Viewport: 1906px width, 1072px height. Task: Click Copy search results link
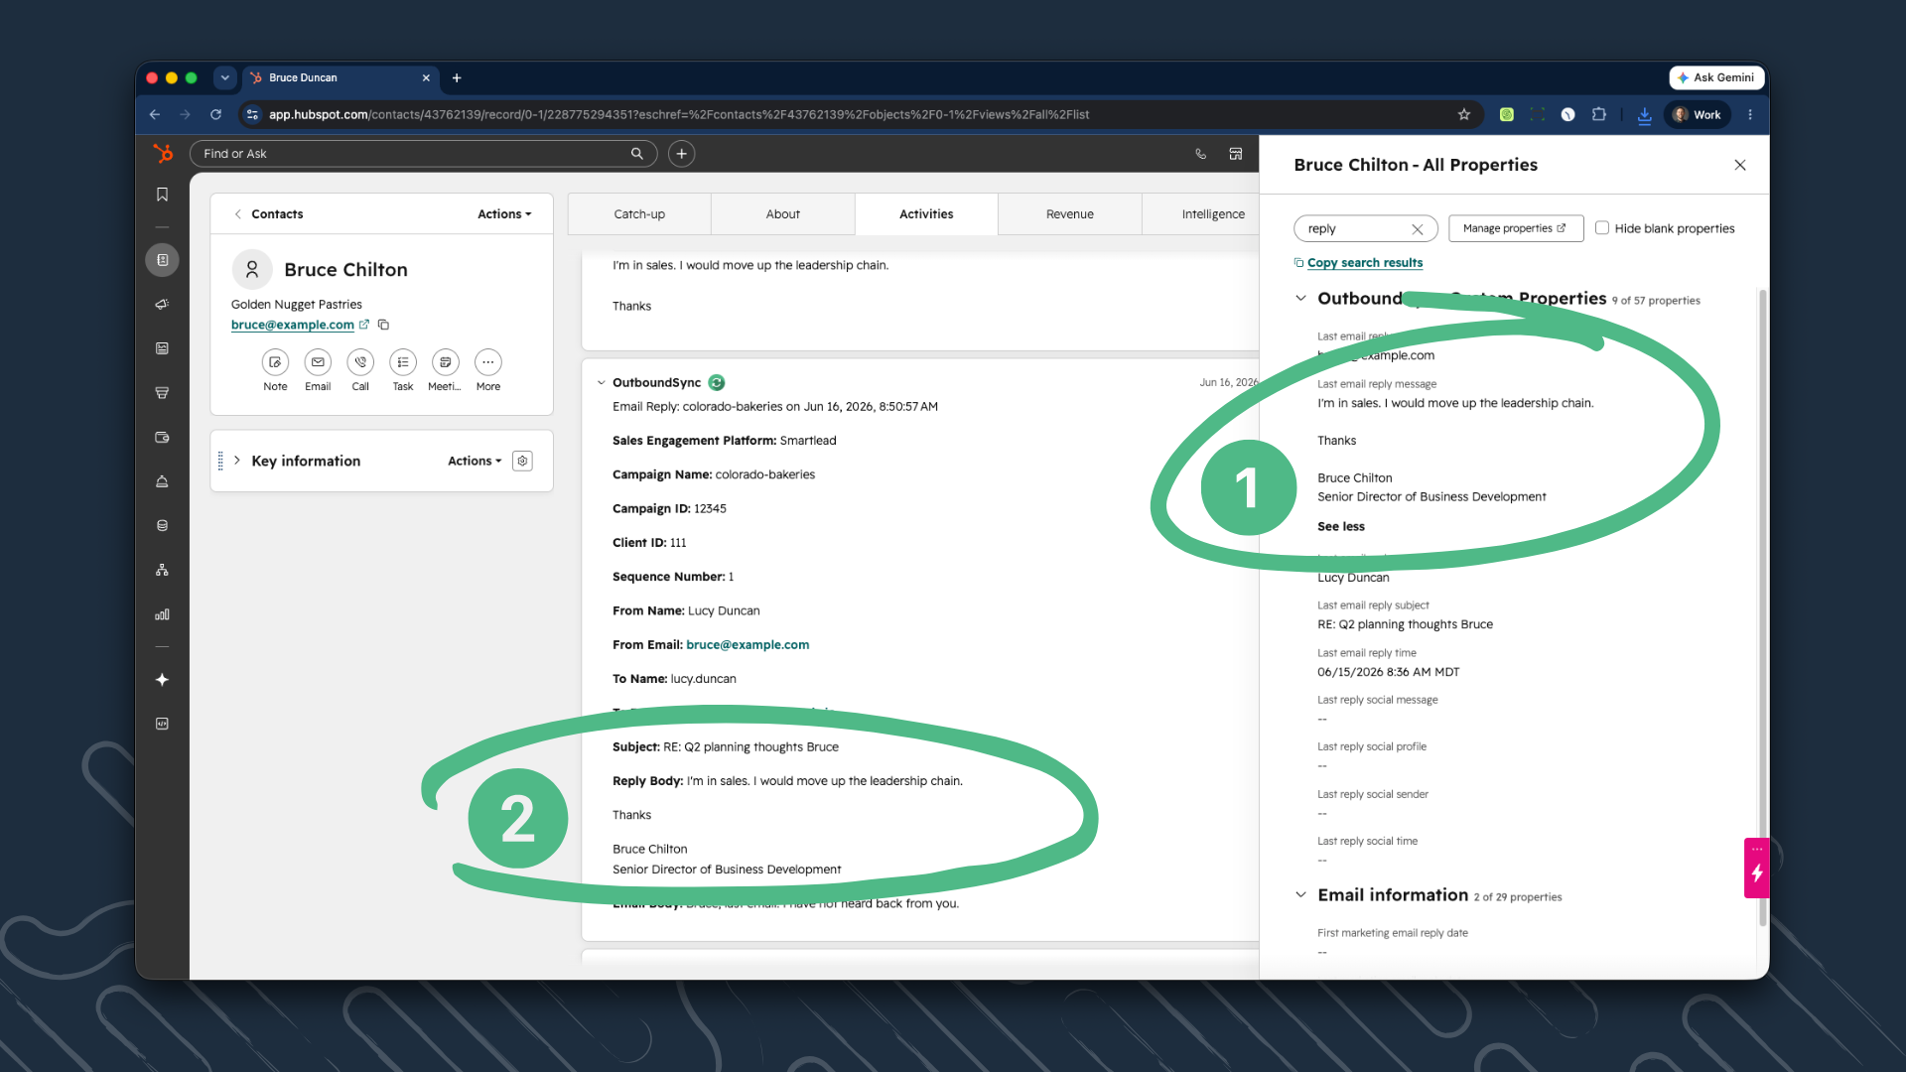[1364, 263]
